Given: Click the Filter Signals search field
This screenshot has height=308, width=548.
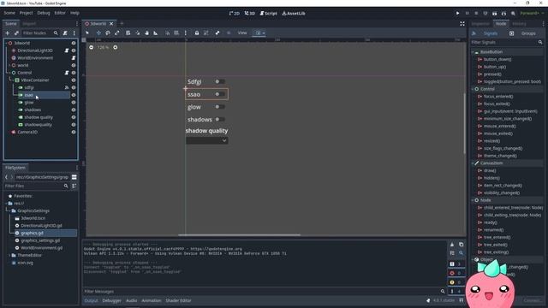Looking at the screenshot, I should click(507, 42).
